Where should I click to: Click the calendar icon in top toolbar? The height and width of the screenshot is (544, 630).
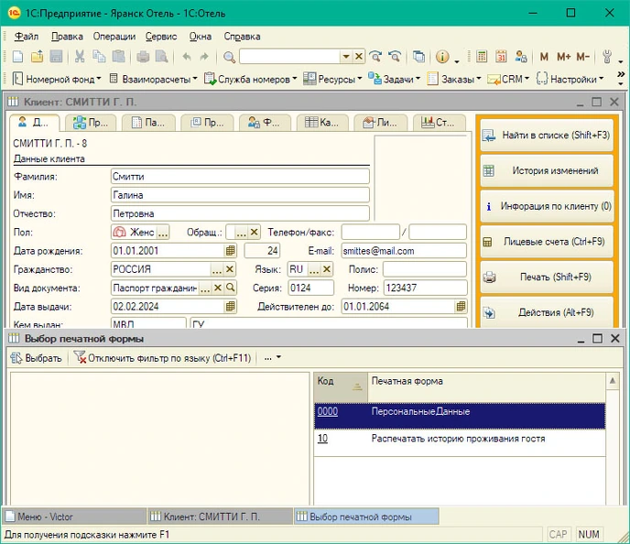[x=501, y=57]
